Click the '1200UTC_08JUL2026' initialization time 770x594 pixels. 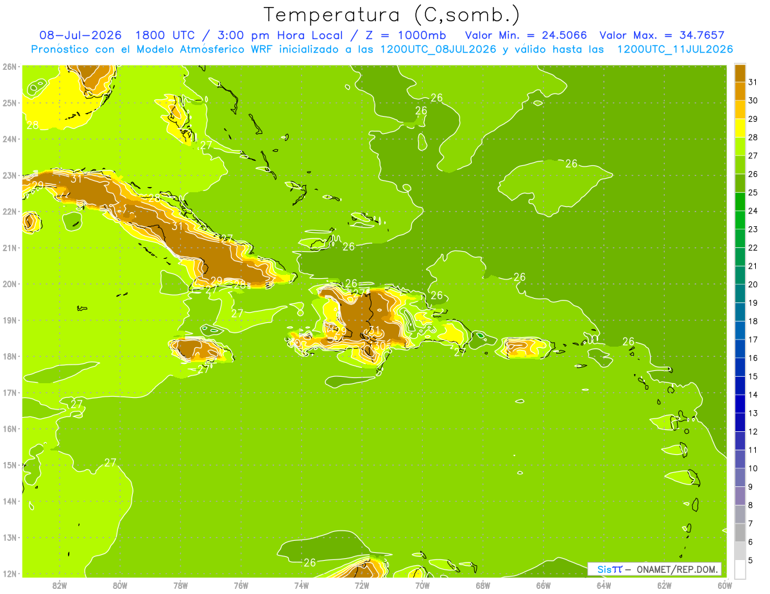click(439, 49)
